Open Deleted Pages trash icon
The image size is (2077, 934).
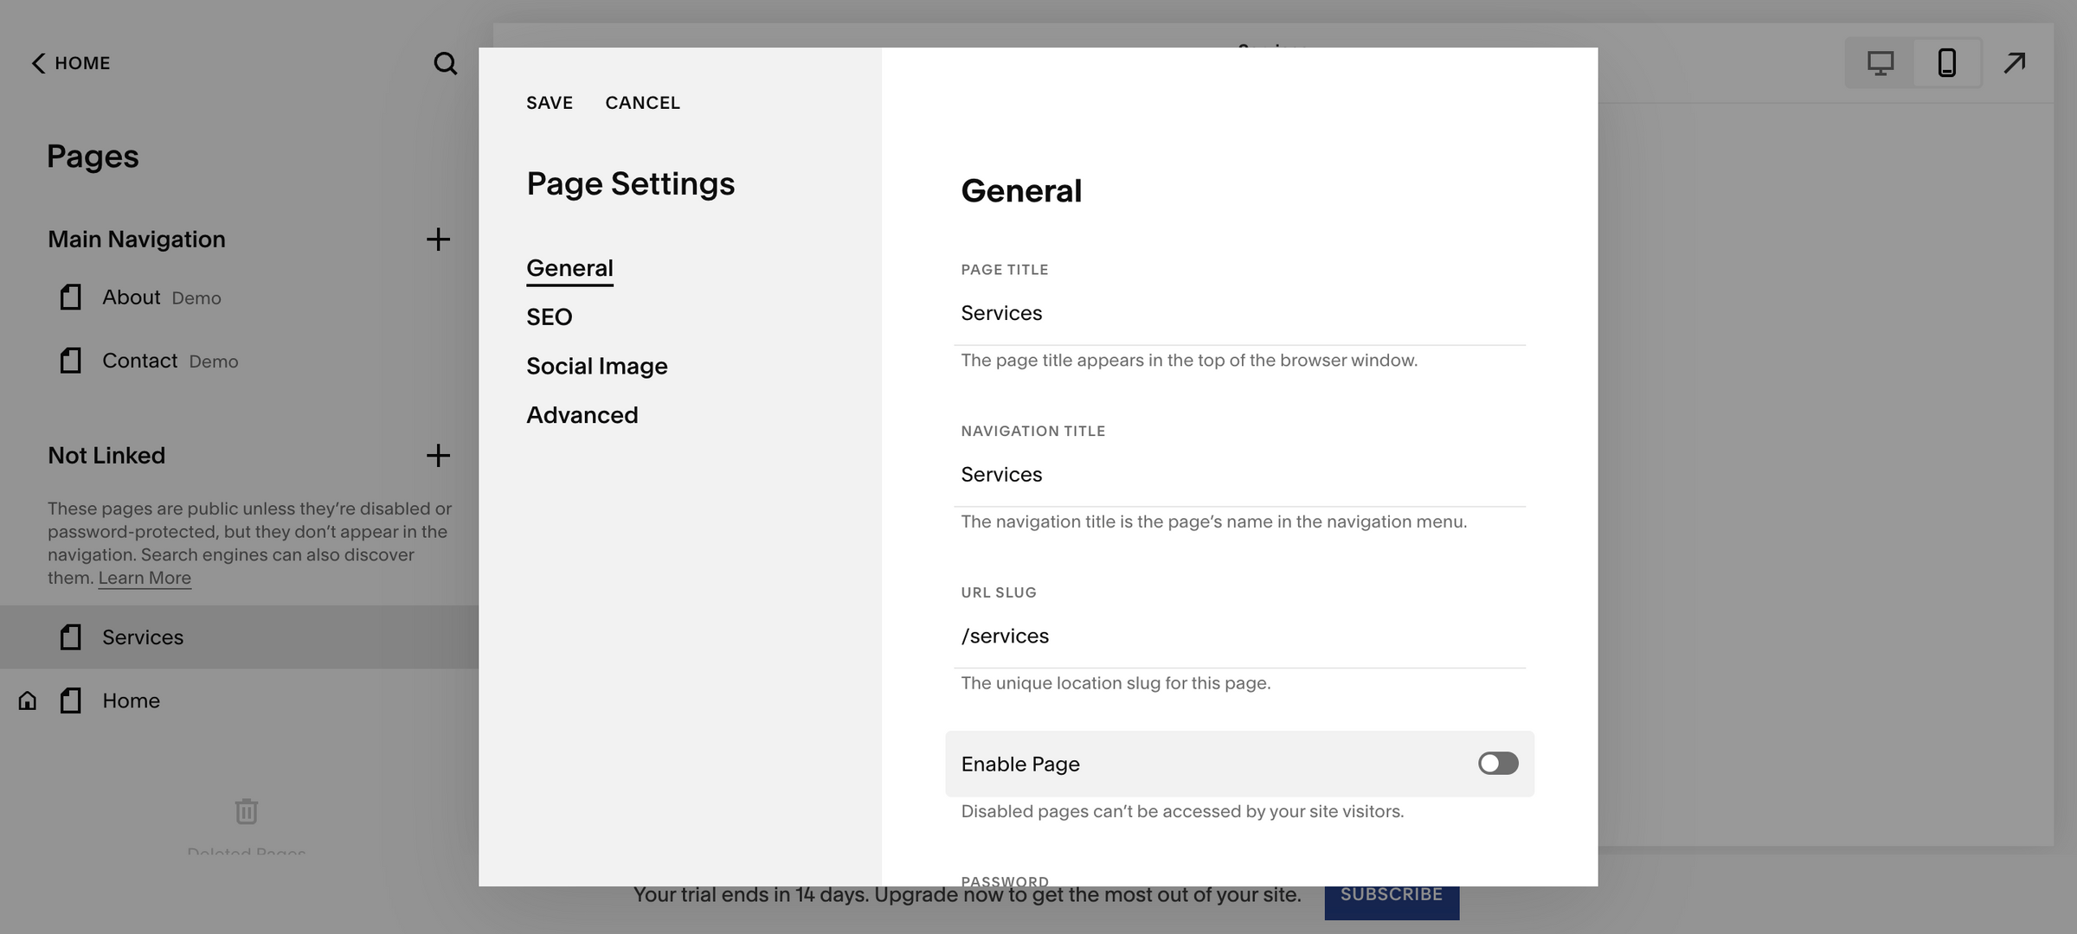tap(247, 811)
